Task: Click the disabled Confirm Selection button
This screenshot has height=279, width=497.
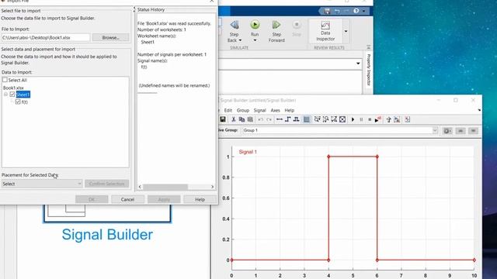Action: [107, 184]
